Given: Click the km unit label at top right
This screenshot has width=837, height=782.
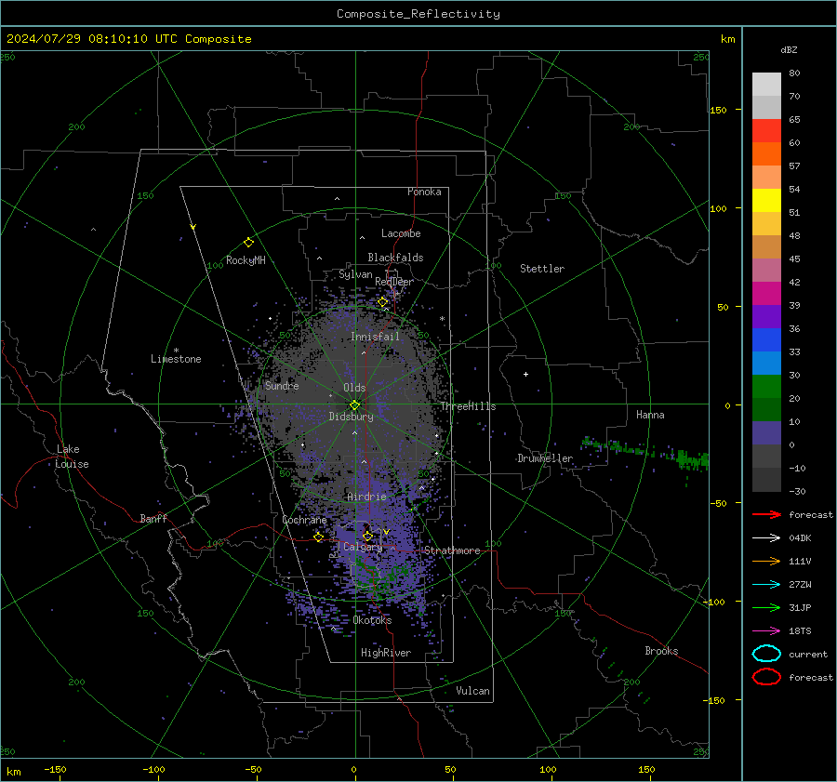Looking at the screenshot, I should click(x=728, y=39).
